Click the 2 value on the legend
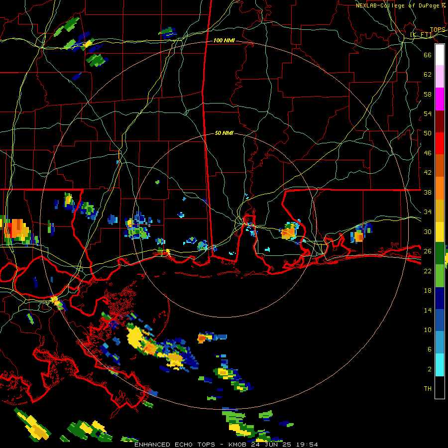Screen dimensions: 448x448 click(430, 369)
